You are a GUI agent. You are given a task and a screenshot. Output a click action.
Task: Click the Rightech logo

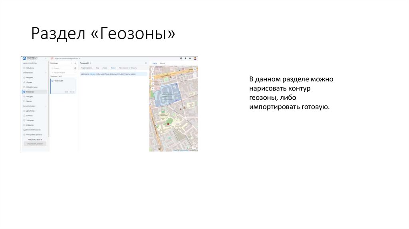pos(30,58)
